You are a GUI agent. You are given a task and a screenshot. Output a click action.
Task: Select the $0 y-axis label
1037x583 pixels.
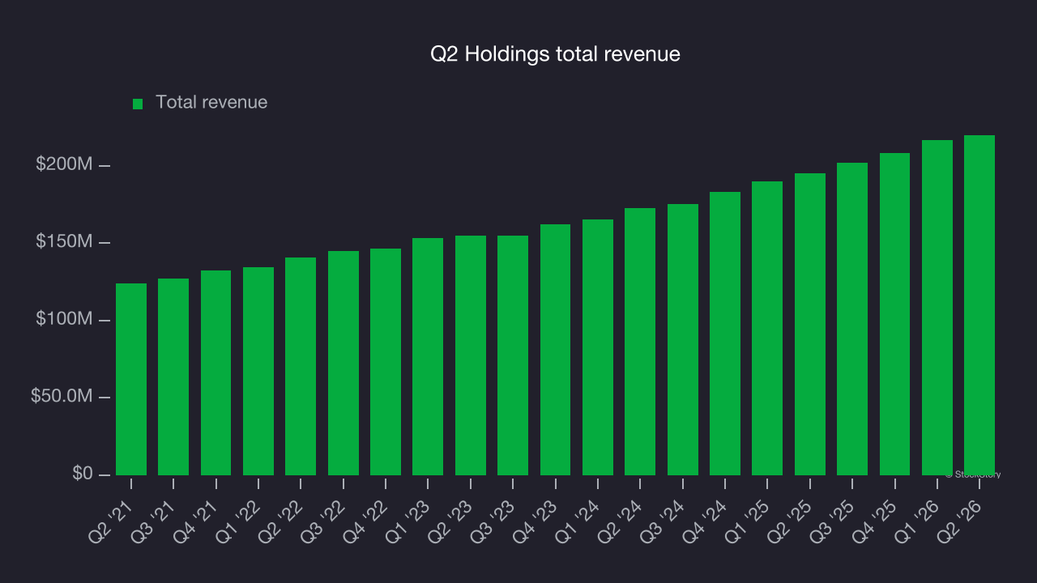tap(83, 474)
